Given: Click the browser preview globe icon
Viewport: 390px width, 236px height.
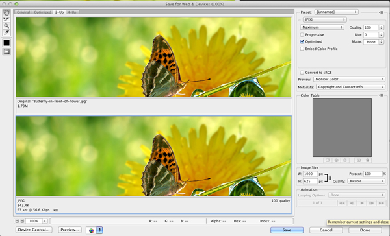Looking at the screenshot, I should click(91, 230).
